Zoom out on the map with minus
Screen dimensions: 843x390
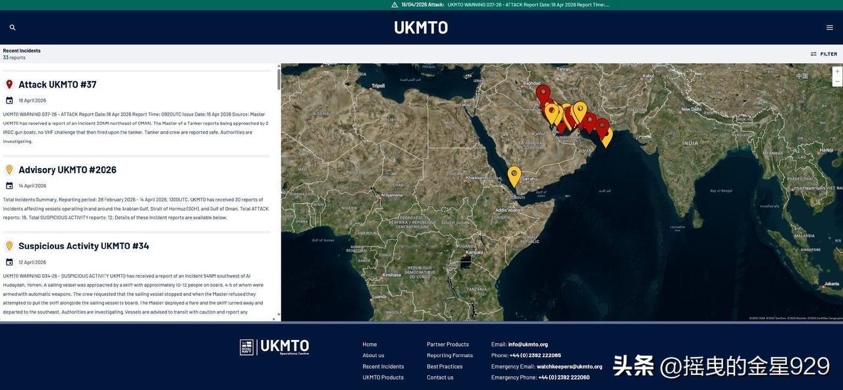coord(837,82)
